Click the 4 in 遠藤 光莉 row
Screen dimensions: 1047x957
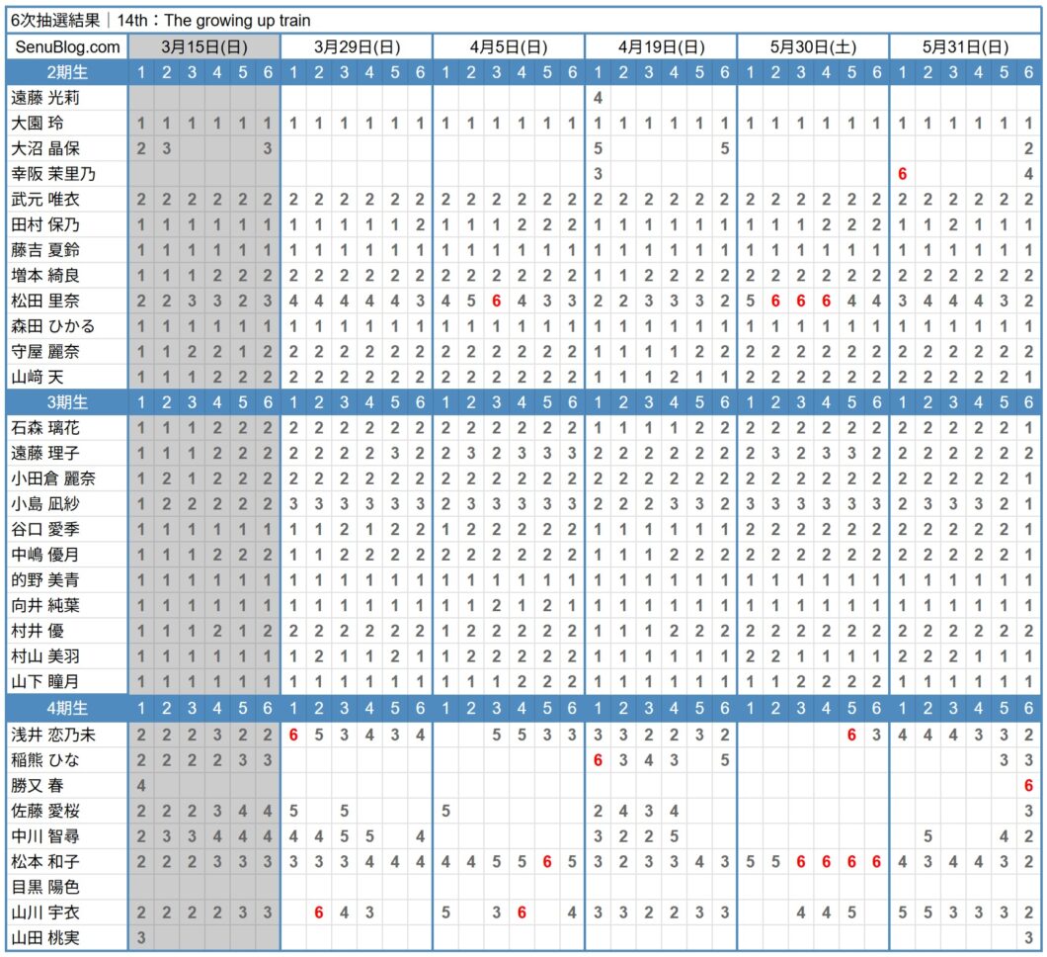pyautogui.click(x=598, y=98)
